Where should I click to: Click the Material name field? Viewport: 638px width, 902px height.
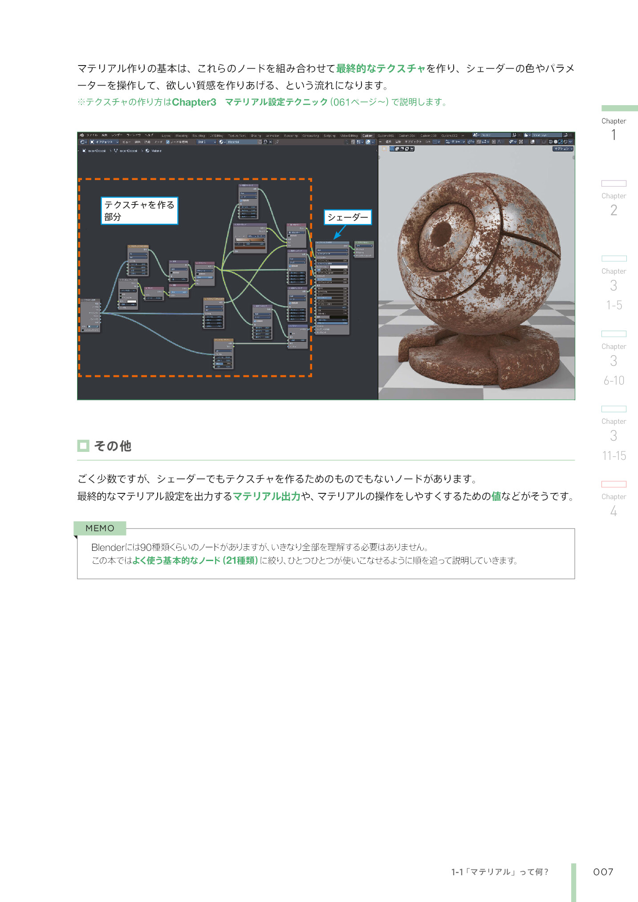[242, 142]
